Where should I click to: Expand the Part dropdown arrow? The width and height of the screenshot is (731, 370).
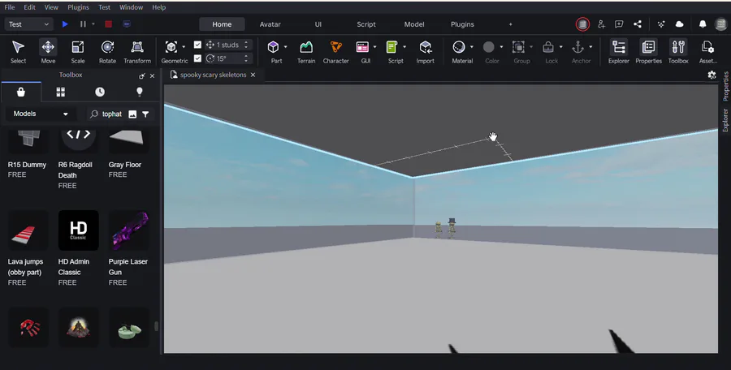285,47
